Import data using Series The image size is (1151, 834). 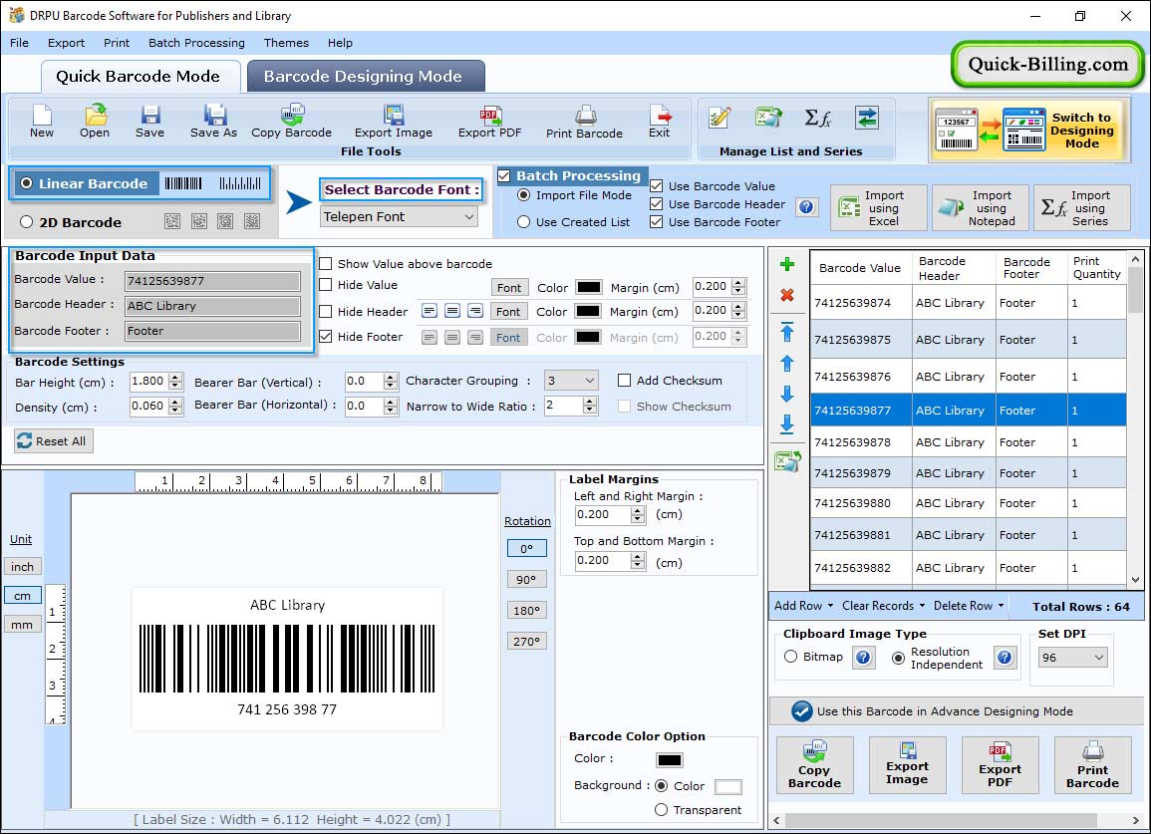[1082, 208]
